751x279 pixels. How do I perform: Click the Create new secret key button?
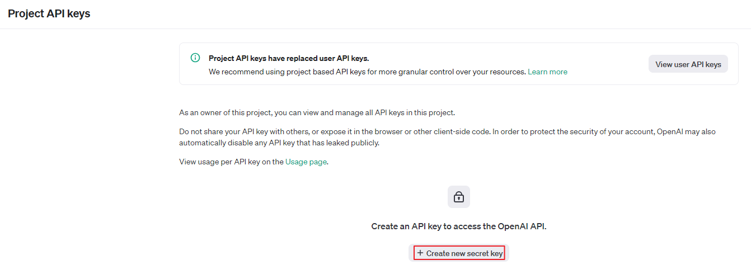point(459,253)
